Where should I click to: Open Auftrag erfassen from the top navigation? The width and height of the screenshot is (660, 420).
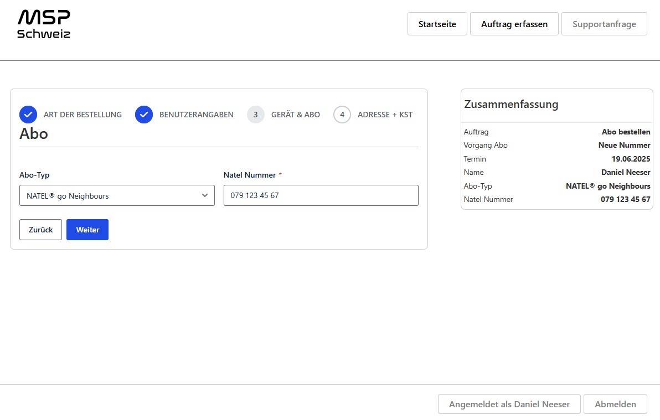pos(514,24)
